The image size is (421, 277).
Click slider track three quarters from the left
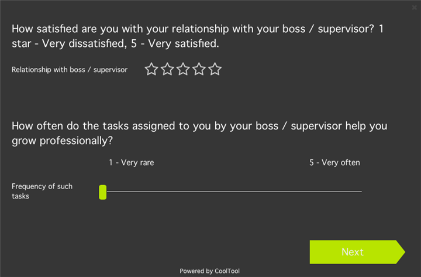pos(296,191)
